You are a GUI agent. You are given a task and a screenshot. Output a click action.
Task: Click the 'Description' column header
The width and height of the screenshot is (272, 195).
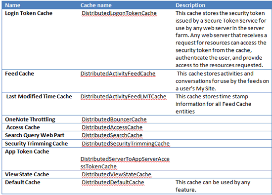[190, 5]
